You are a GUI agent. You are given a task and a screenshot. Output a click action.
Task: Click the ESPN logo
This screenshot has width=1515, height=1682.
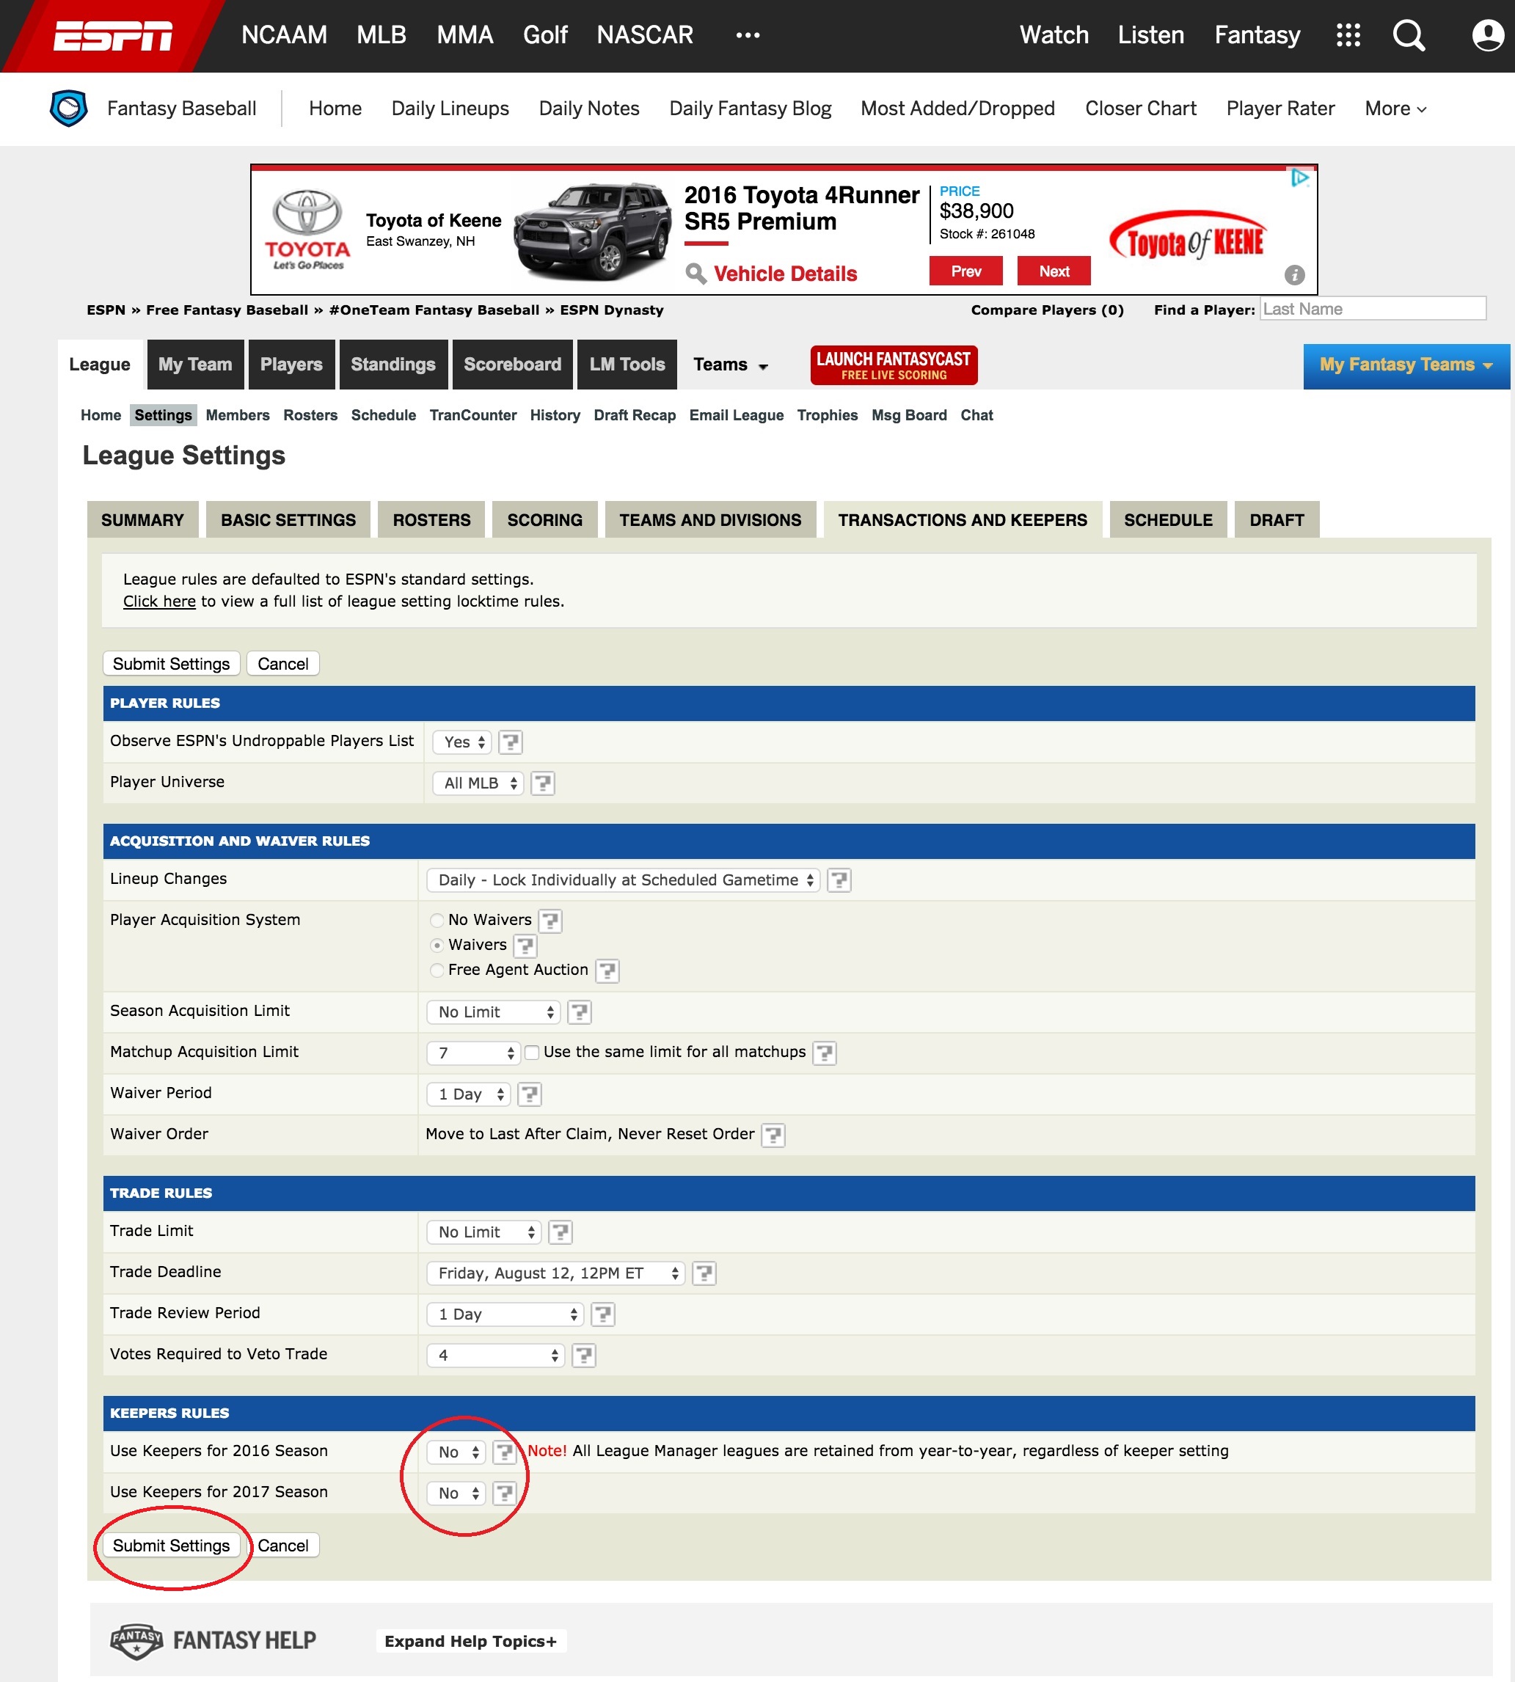point(112,36)
